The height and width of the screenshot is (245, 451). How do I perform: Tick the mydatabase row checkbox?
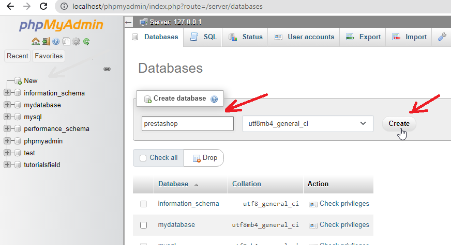tap(144, 225)
